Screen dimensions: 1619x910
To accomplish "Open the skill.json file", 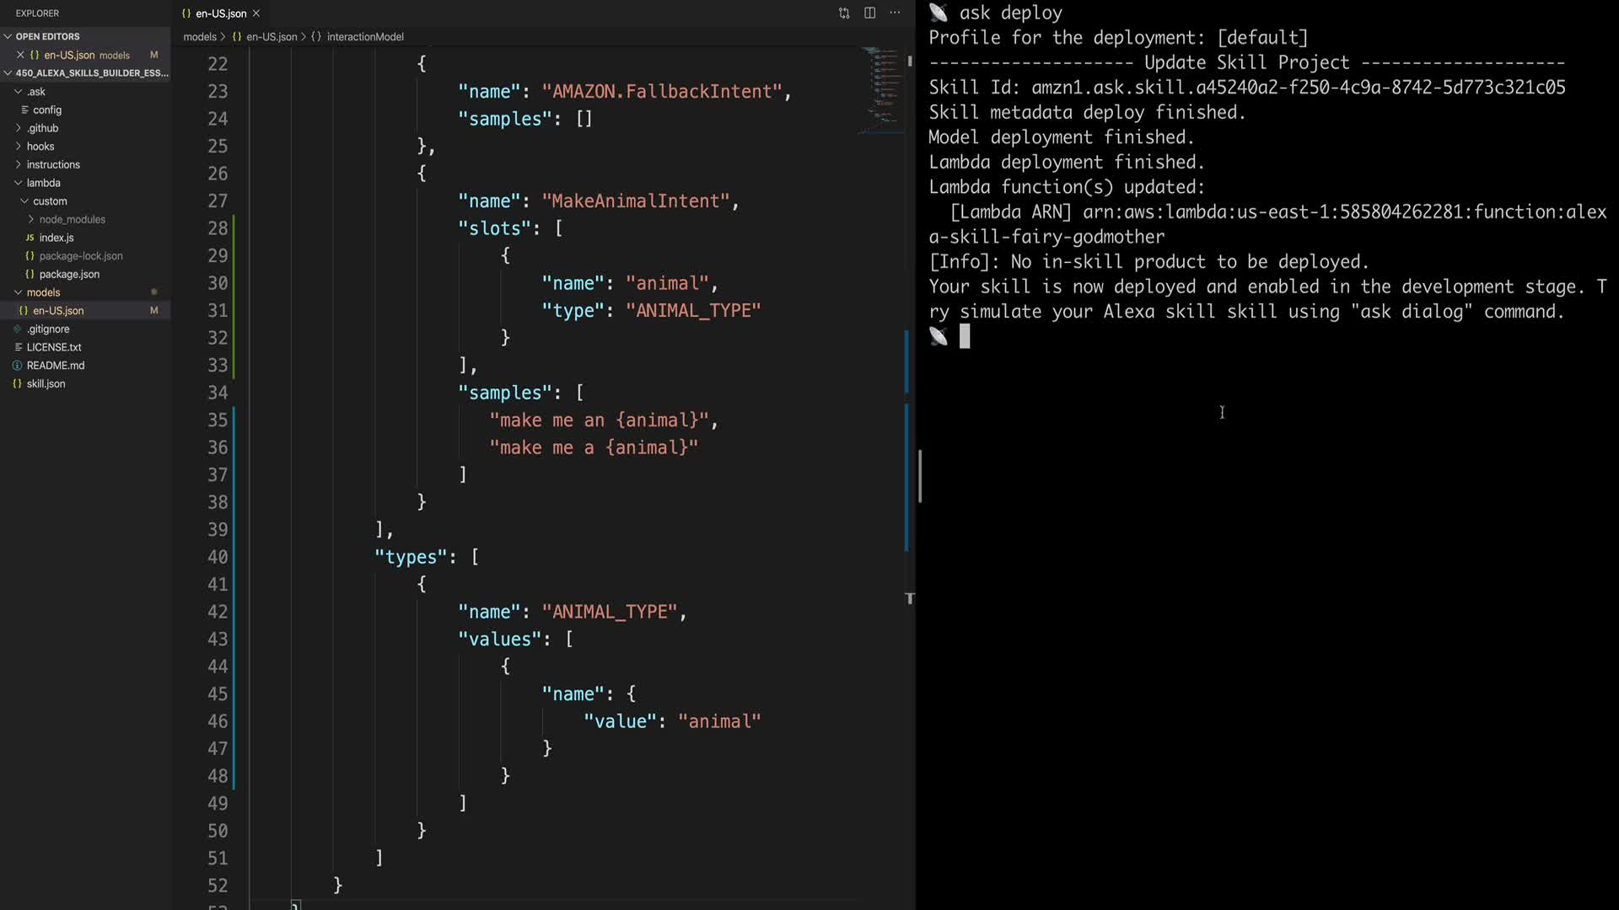I will (46, 383).
